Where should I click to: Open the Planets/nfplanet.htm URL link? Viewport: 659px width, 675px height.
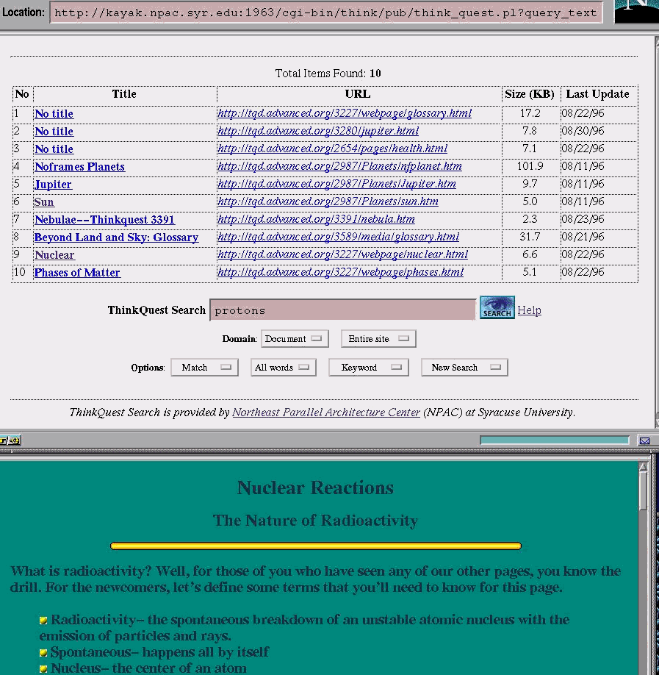point(340,166)
